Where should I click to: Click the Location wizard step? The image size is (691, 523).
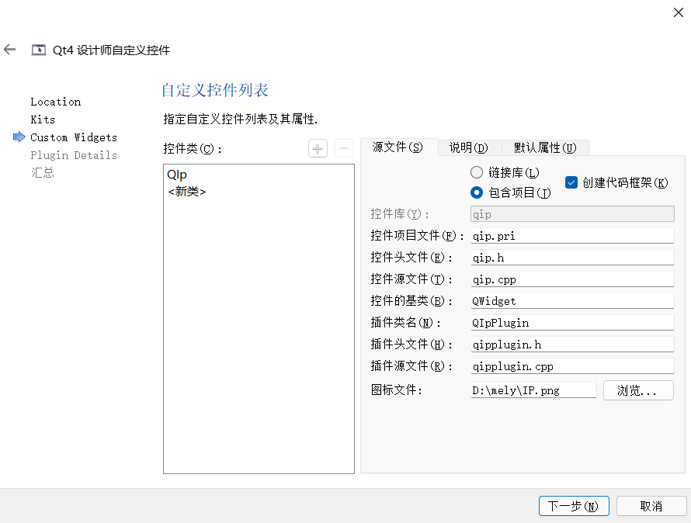coord(56,102)
